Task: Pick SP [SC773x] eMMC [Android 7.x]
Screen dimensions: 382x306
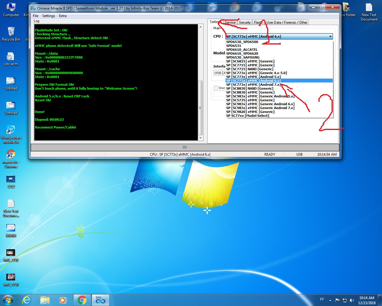Action: pyautogui.click(x=279, y=85)
